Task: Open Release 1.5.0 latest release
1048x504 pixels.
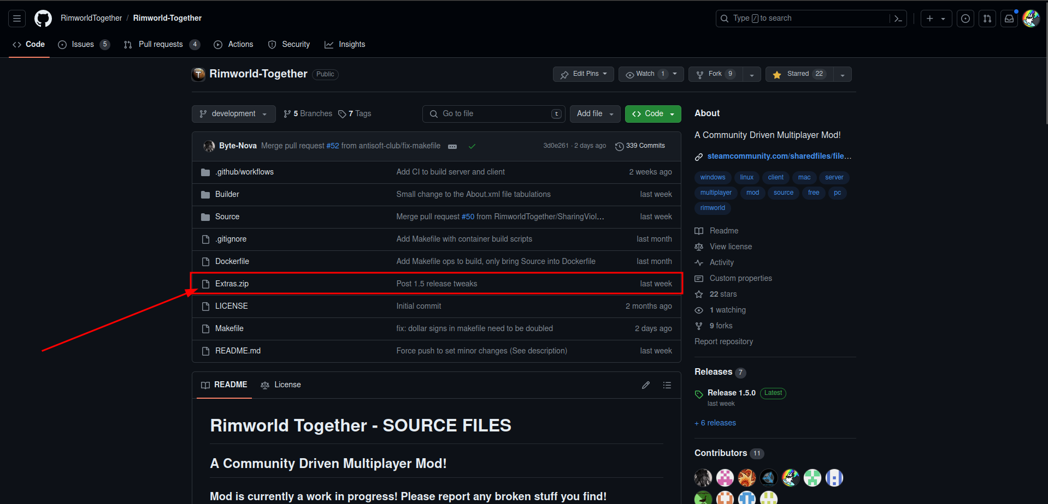Action: click(732, 393)
